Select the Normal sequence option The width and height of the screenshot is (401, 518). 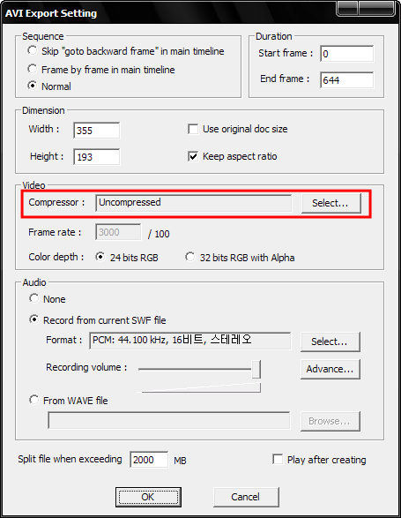click(33, 86)
